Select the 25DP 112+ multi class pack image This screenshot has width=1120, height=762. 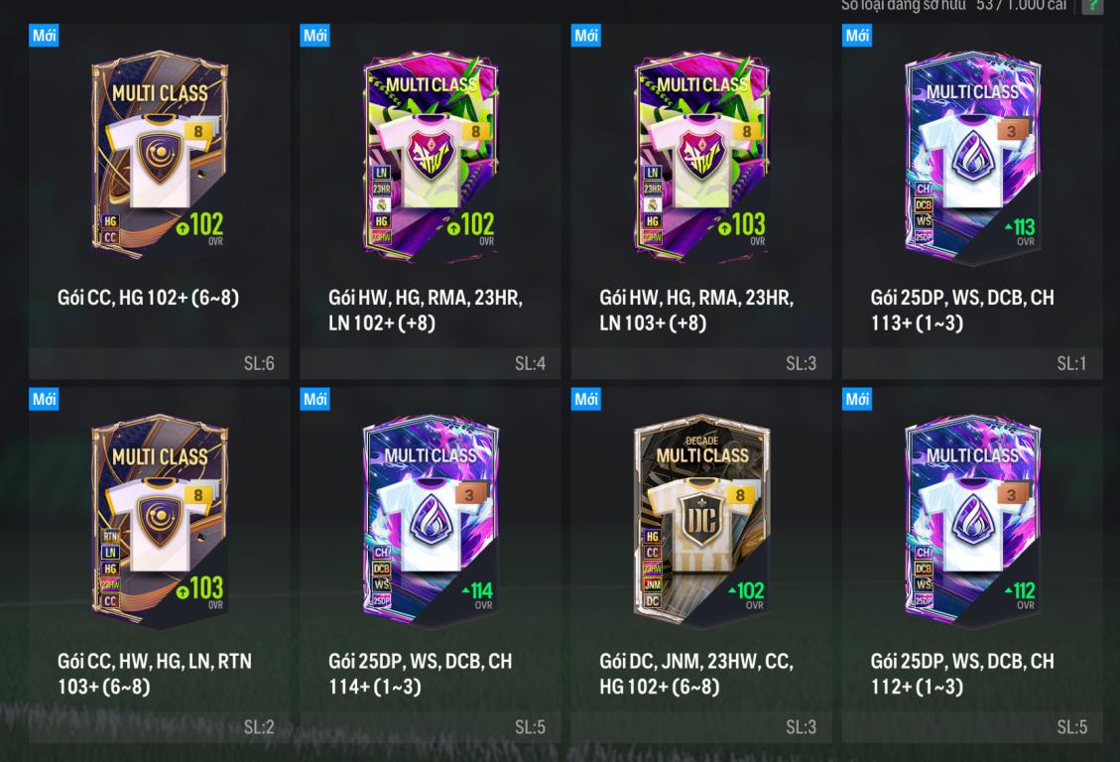click(972, 520)
